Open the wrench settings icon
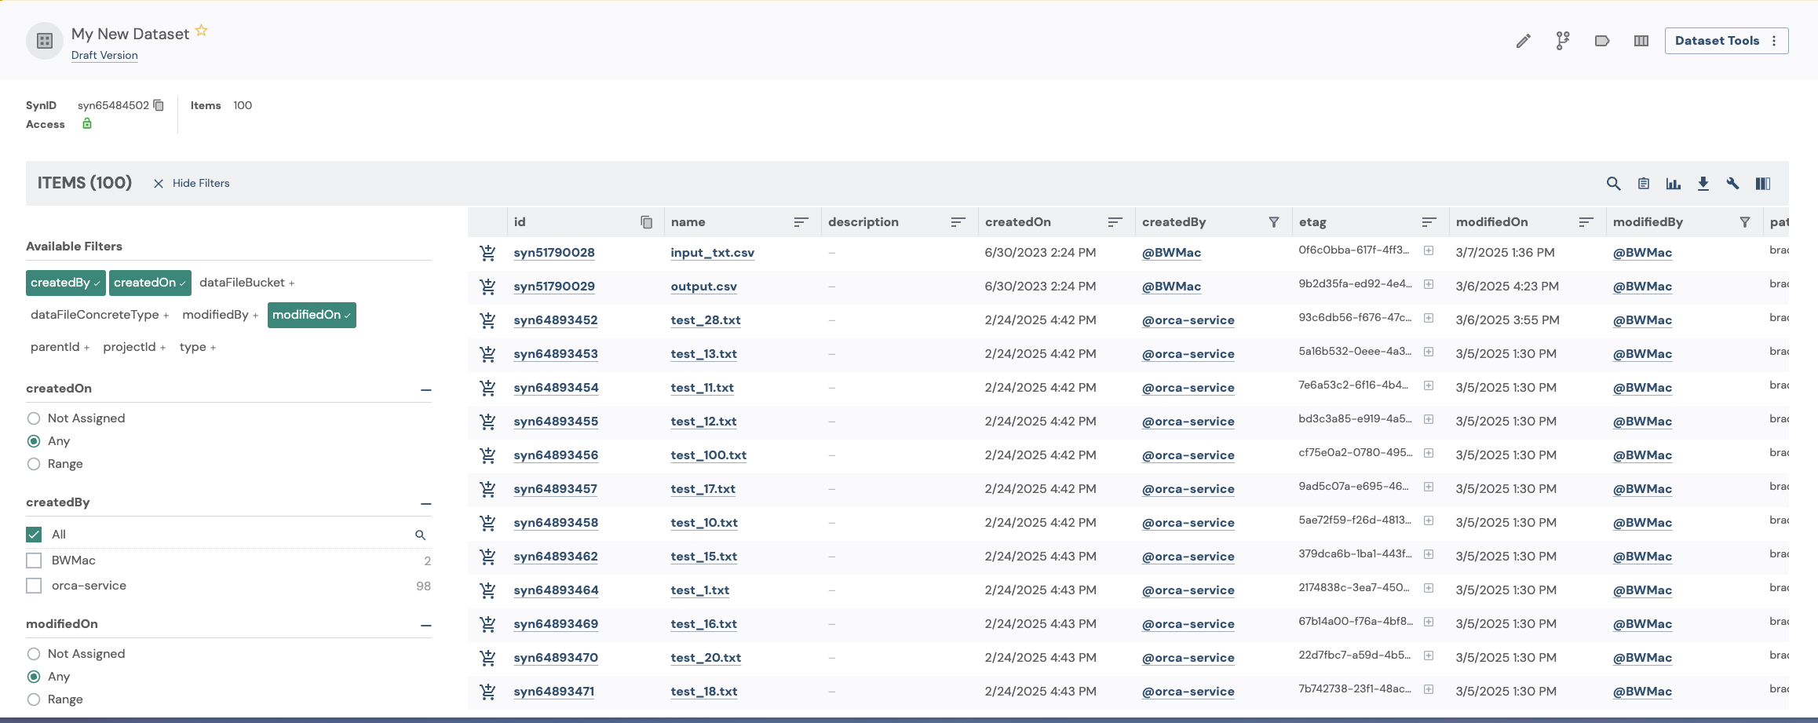This screenshot has width=1818, height=723. [x=1732, y=183]
